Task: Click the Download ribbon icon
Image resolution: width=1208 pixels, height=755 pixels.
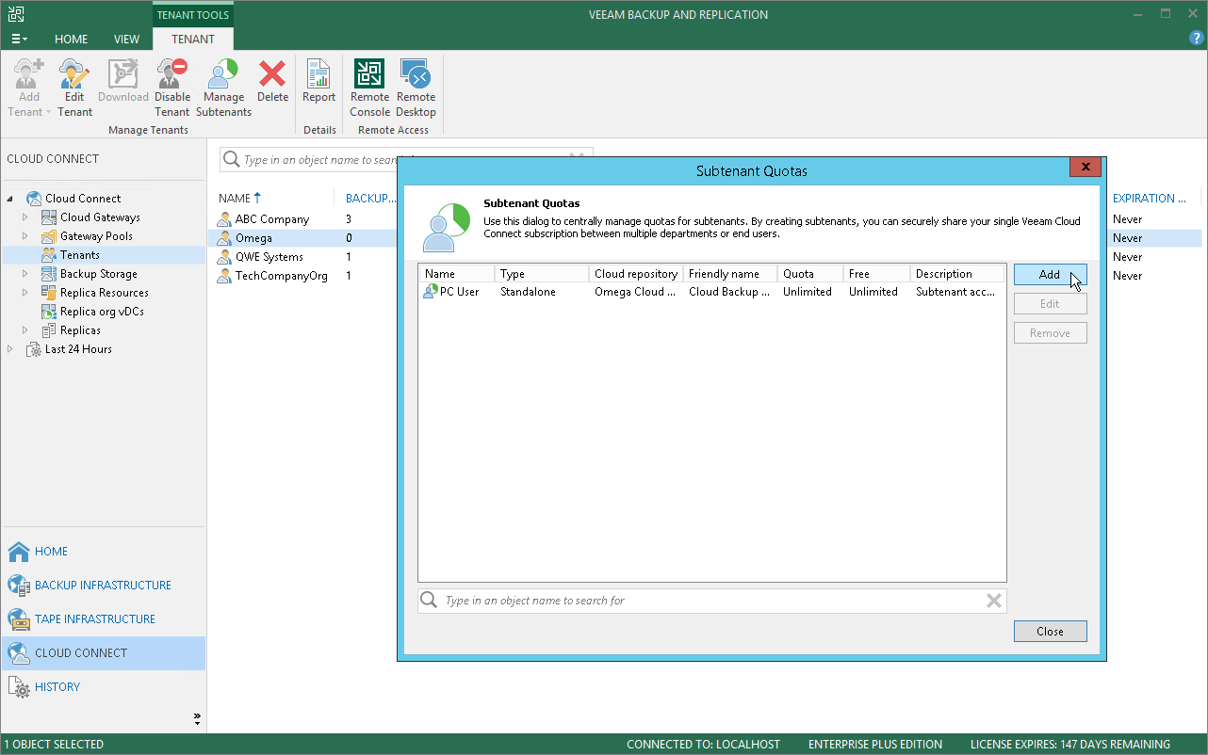Action: pyautogui.click(x=123, y=81)
